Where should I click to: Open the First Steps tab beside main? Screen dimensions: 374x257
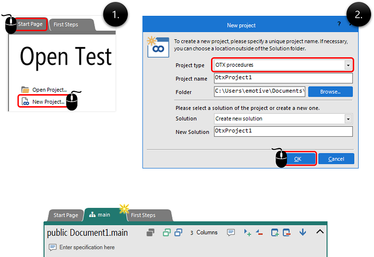tap(143, 215)
